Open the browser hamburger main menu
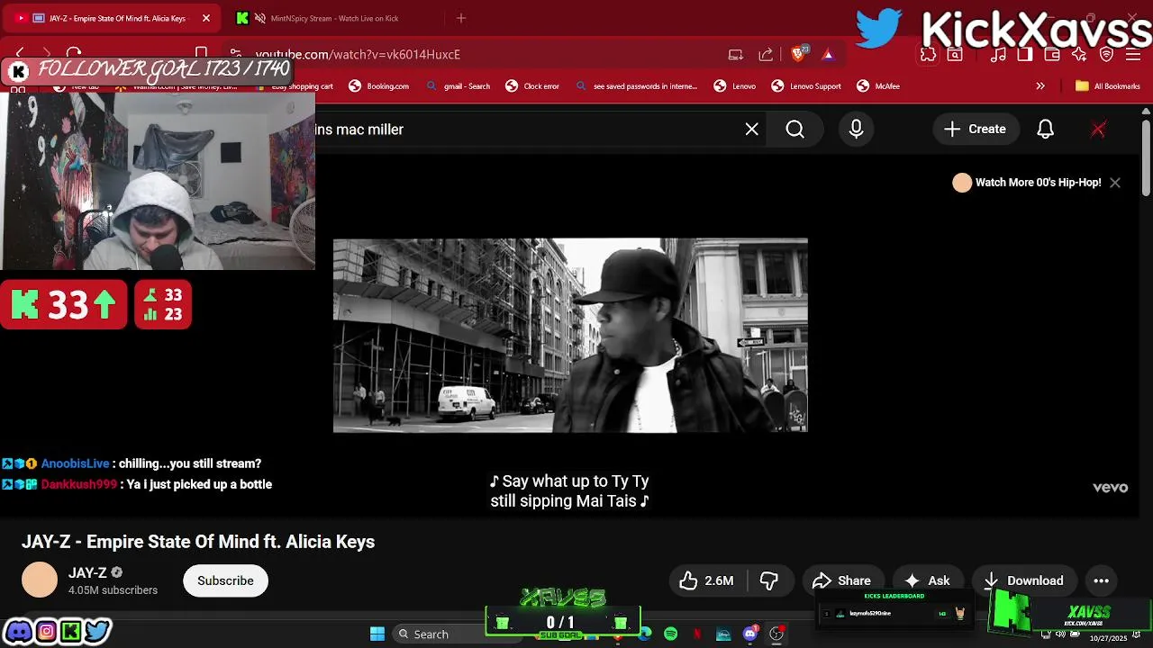Screen dimensions: 1153x648 coord(1134,55)
